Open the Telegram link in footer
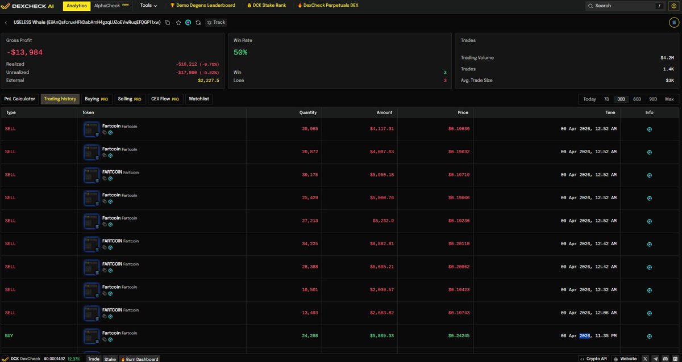Image resolution: width=682 pixels, height=362 pixels. click(x=655, y=359)
